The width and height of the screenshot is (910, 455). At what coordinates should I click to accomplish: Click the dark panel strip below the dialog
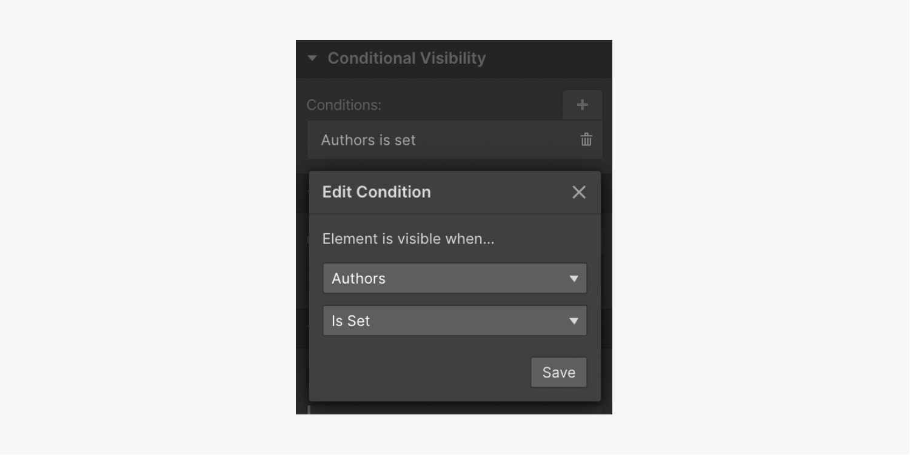tap(455, 408)
